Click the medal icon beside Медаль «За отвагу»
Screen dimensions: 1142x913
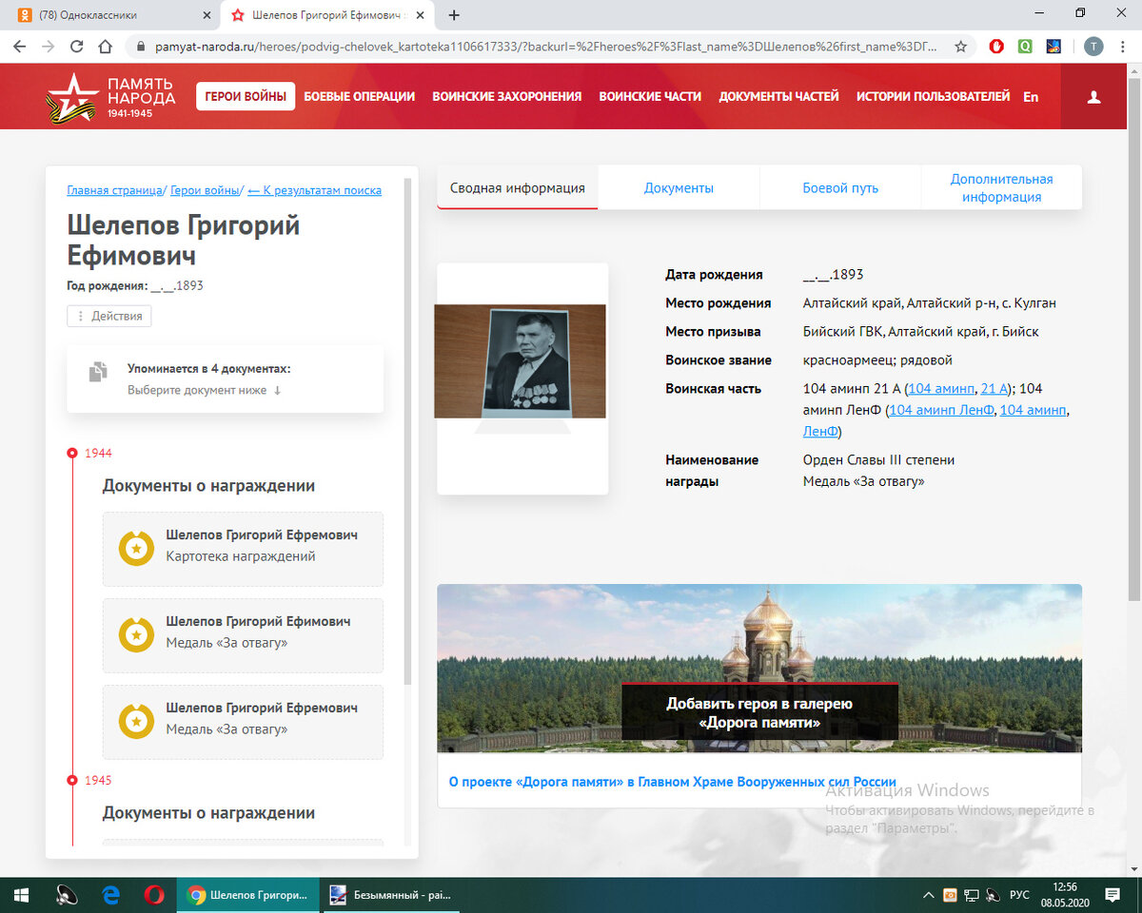coord(136,635)
